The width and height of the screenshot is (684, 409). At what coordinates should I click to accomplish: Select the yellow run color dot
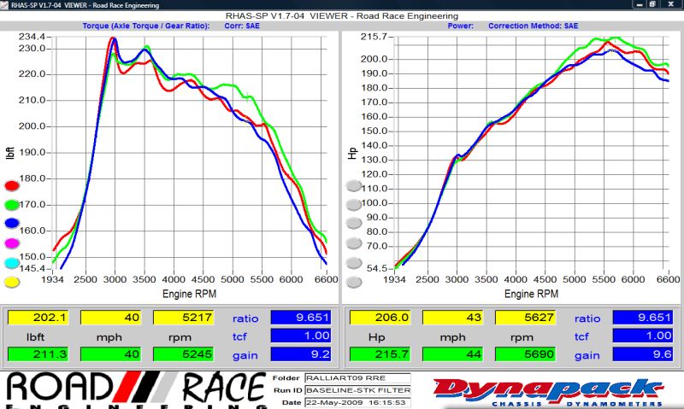11,282
